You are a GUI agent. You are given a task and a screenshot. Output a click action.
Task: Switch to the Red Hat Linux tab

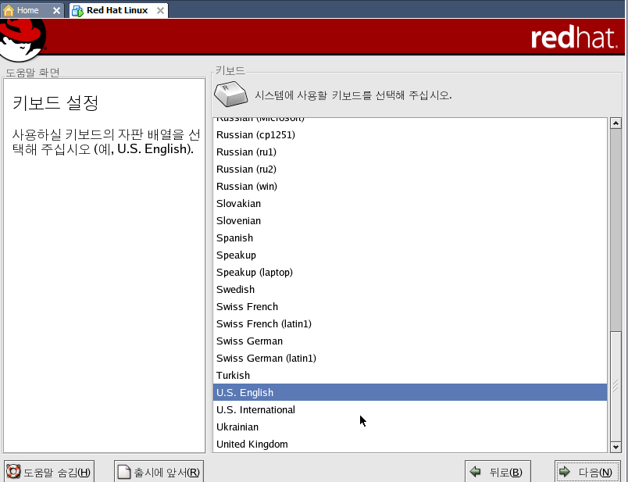[118, 10]
